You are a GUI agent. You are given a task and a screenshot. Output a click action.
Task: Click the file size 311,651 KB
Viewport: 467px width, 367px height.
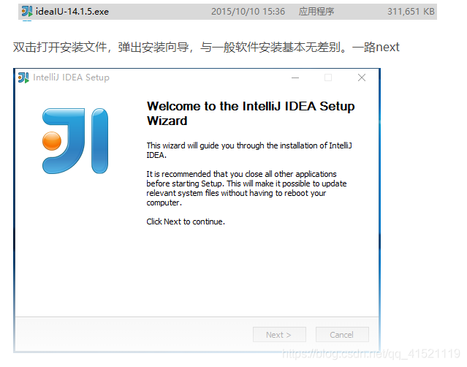pos(411,12)
